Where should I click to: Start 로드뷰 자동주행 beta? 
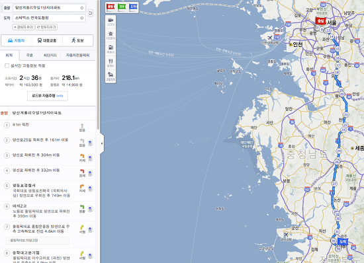point(48,96)
